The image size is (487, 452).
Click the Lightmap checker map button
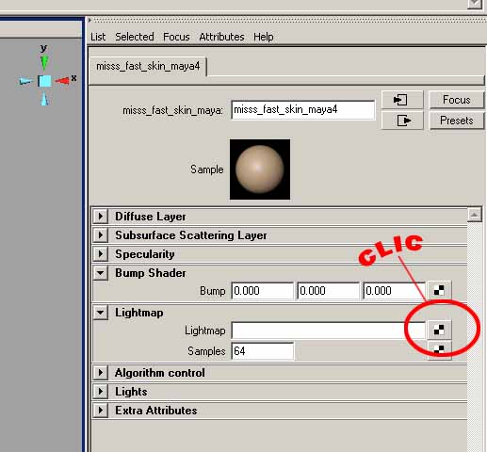tap(439, 330)
